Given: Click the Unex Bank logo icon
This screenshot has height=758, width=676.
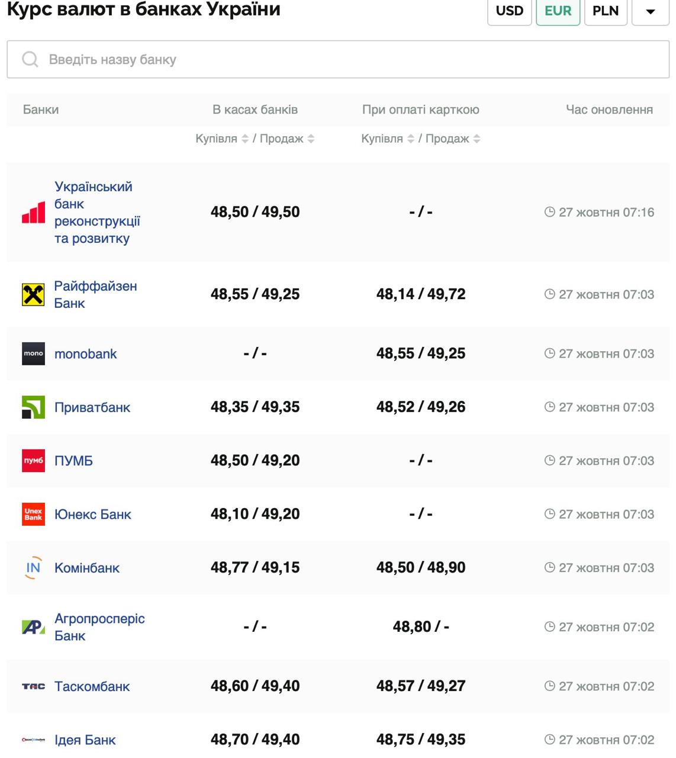Looking at the screenshot, I should 33,514.
